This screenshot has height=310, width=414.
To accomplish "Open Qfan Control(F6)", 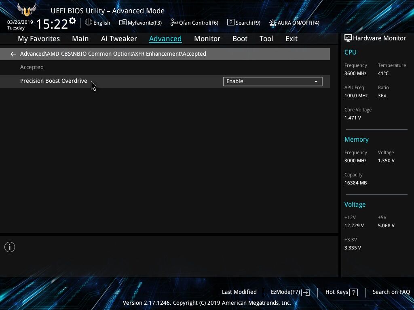I will 194,23.
